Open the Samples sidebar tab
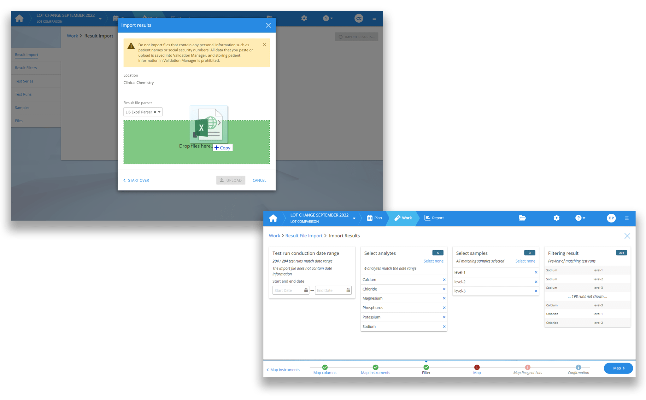The image size is (646, 400). click(22, 107)
